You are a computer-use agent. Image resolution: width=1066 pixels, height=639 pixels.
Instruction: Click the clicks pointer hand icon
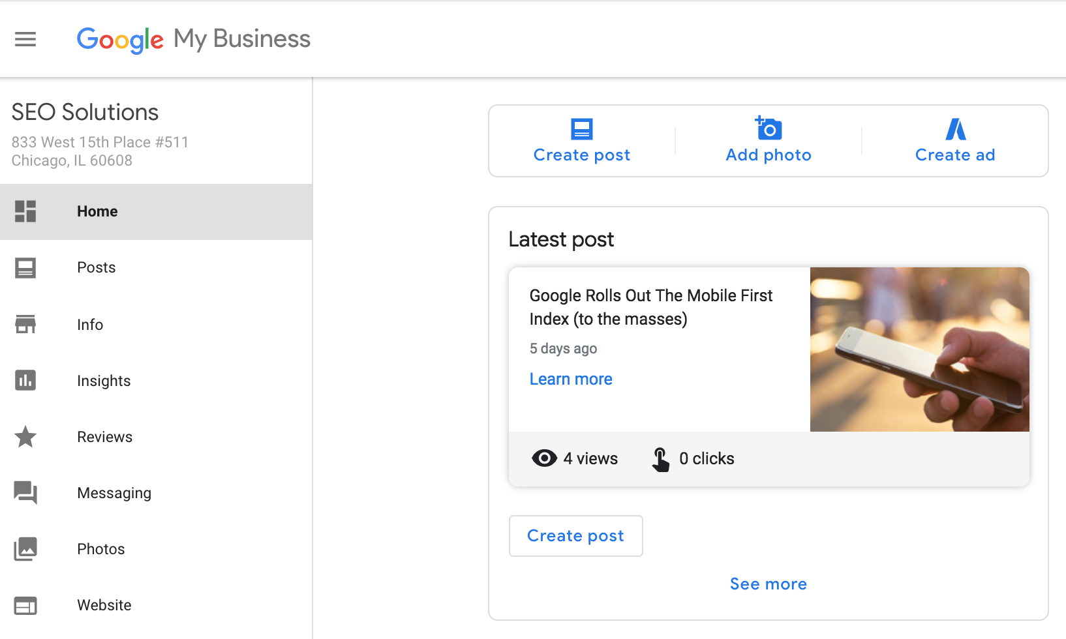click(x=660, y=459)
